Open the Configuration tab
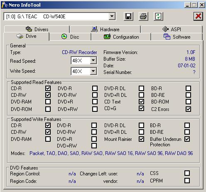 (121, 37)
